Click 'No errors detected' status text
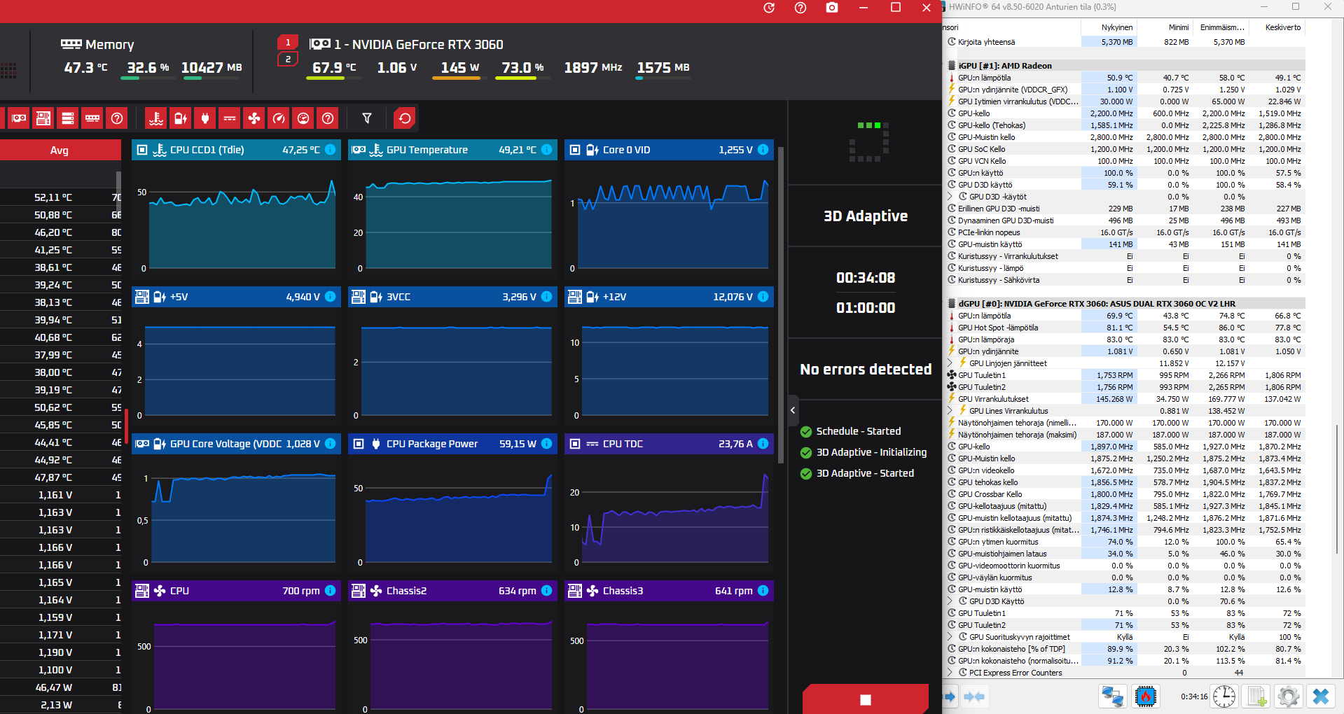The width and height of the screenshot is (1344, 714). tap(866, 370)
